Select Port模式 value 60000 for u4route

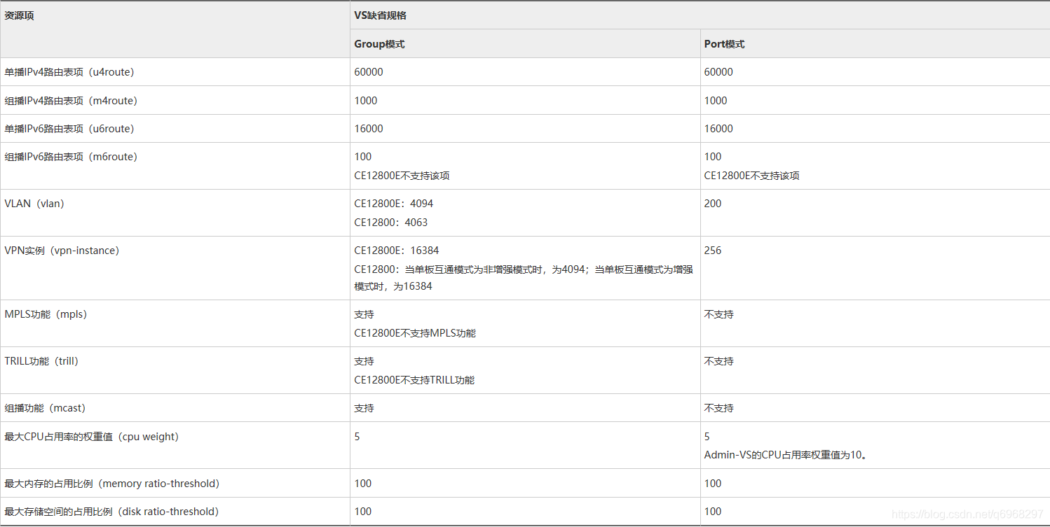(x=718, y=72)
